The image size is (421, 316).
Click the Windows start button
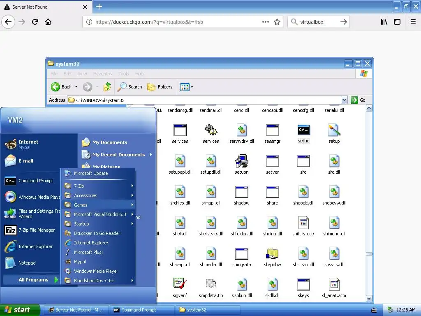click(x=20, y=310)
